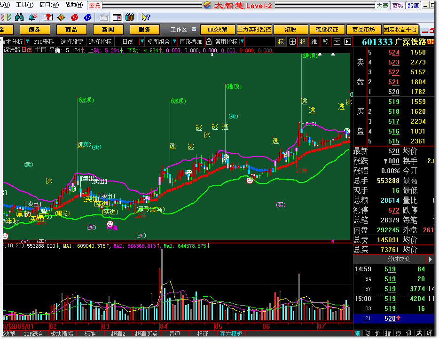The height and width of the screenshot is (339, 439).
Task: Open the 主力实时监控 tab
Action: pos(254,30)
